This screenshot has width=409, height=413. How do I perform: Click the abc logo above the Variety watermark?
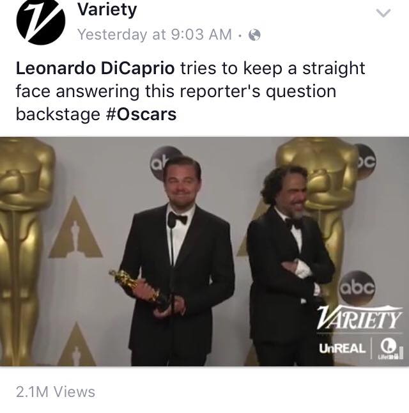[x=357, y=288]
